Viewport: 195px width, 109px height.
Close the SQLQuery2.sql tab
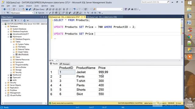[84, 17]
